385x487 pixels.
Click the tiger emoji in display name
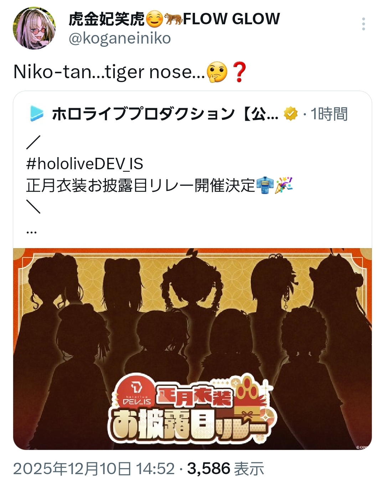click(174, 19)
